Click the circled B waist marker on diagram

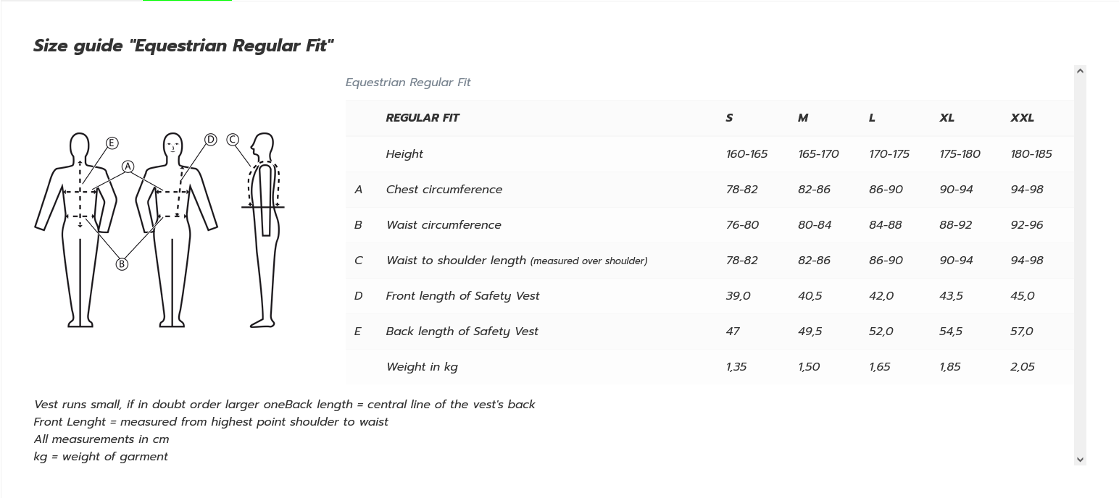point(122,264)
